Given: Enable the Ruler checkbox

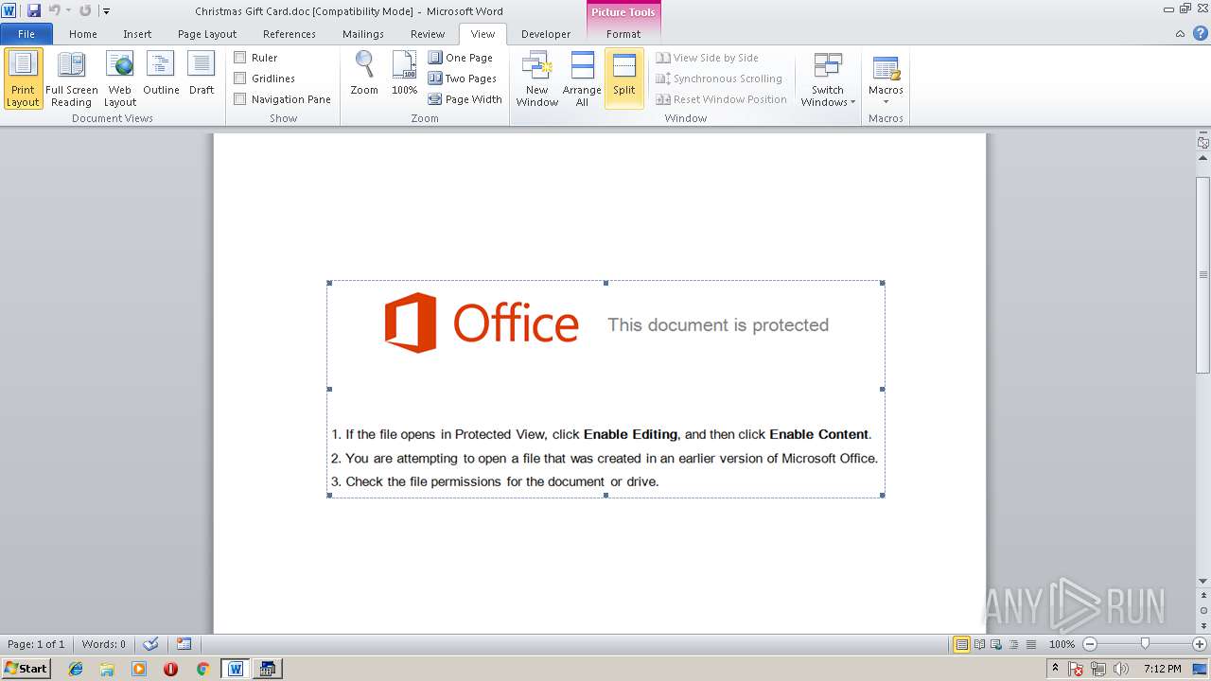Looking at the screenshot, I should [x=240, y=58].
